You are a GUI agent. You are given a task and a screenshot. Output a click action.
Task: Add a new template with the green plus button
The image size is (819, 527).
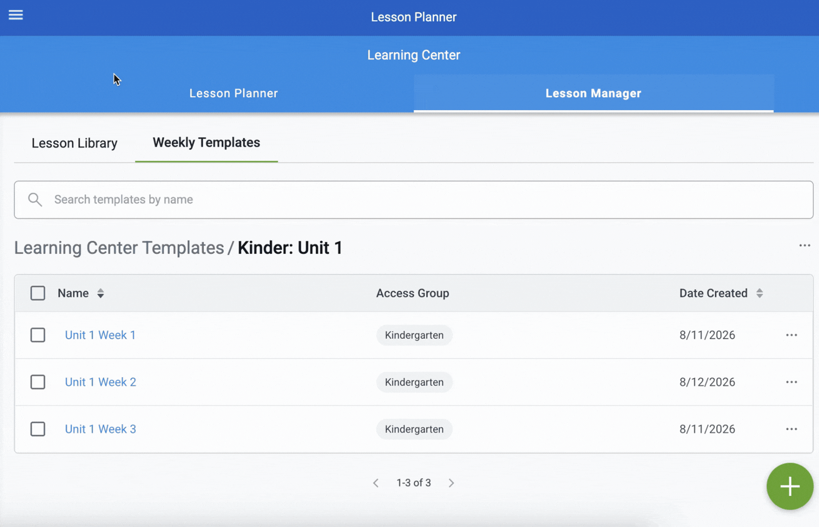point(790,486)
